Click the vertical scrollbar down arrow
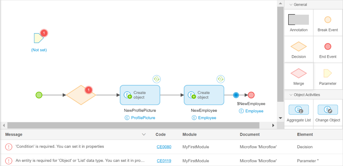 pos(280,118)
